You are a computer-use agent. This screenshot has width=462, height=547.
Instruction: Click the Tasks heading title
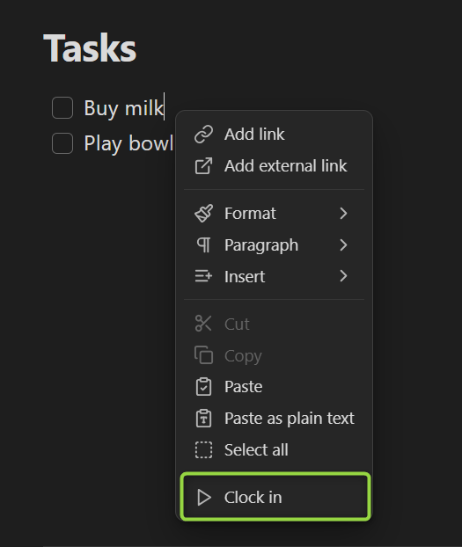pyautogui.click(x=90, y=48)
